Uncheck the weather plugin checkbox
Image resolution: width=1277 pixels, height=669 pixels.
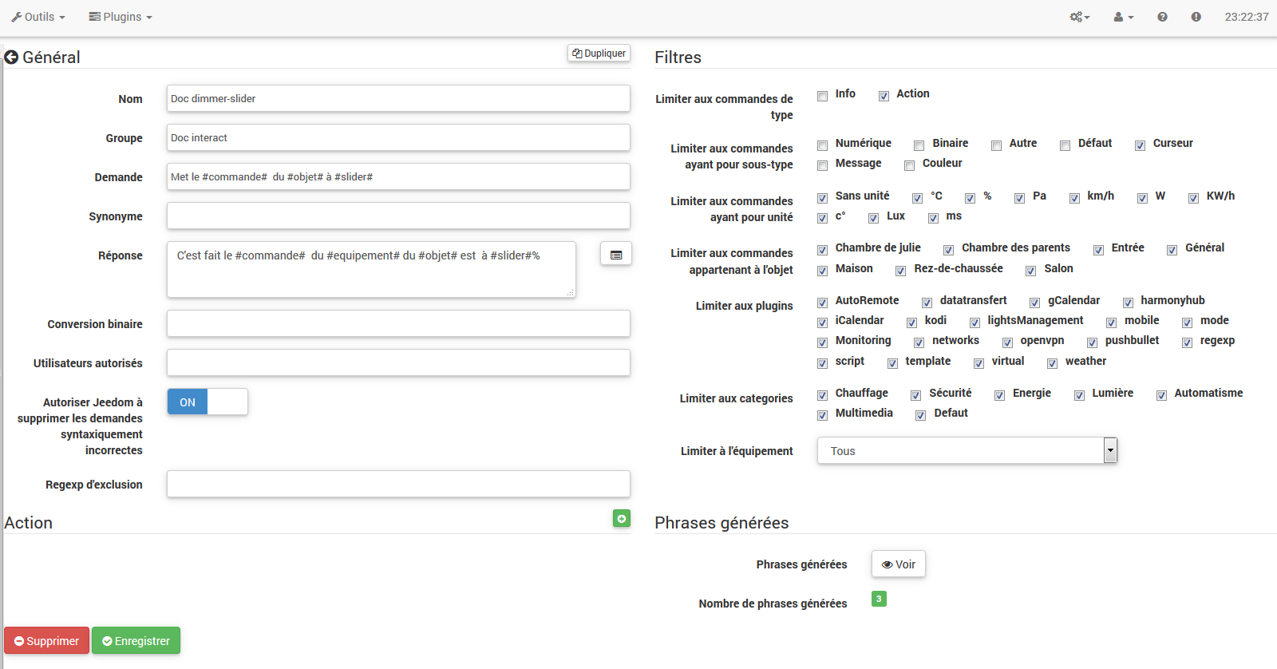(x=1052, y=363)
